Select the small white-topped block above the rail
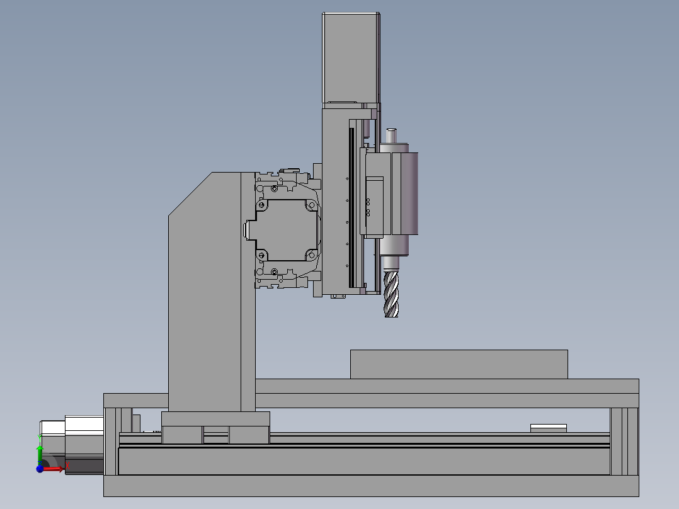Screen dimensions: 679x509 coord(549,428)
